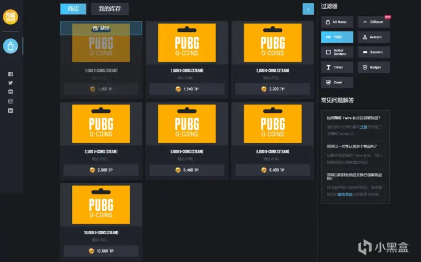Open the shop bag icon in sidebar
Viewport: 421px width, 262px height.
[x=10, y=46]
